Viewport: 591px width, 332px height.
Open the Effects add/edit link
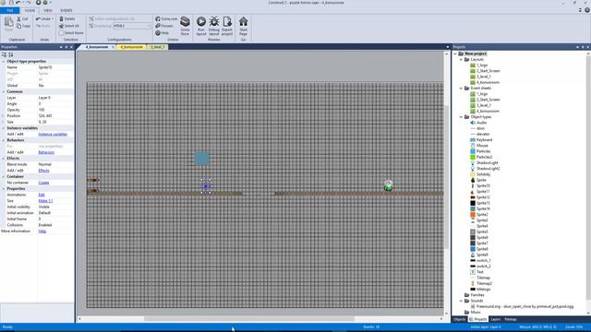[43, 171]
